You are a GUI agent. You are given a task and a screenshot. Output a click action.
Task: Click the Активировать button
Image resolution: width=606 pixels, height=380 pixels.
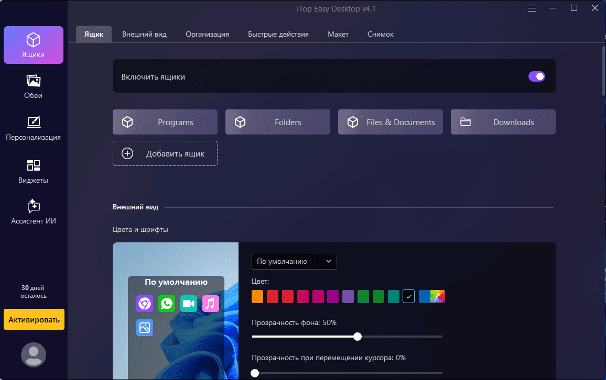pyautogui.click(x=34, y=319)
